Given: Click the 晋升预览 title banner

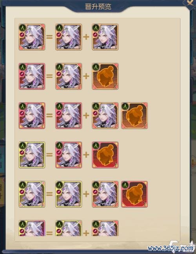Looking at the screenshot, I should (x=98, y=7).
